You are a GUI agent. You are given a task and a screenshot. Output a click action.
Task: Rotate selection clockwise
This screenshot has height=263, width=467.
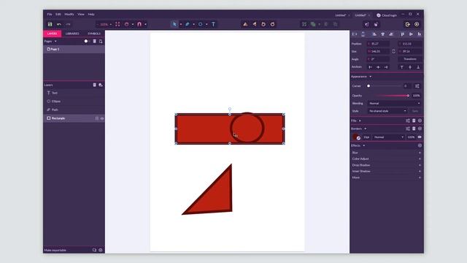pyautogui.click(x=272, y=24)
